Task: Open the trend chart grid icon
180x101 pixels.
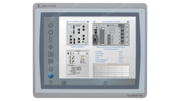Action: [x=50, y=61]
